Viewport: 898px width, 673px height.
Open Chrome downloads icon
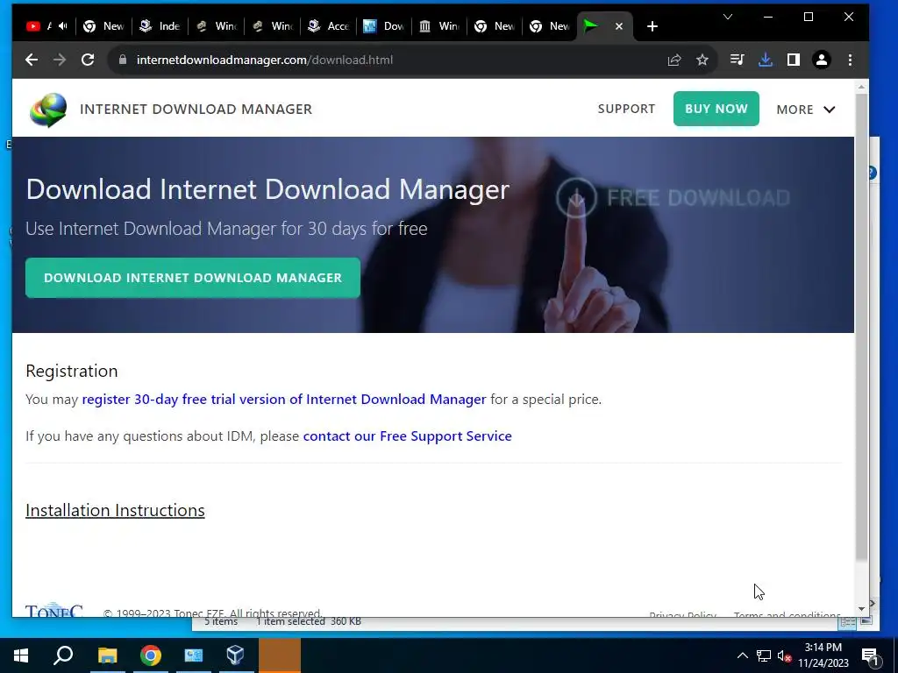coord(765,60)
